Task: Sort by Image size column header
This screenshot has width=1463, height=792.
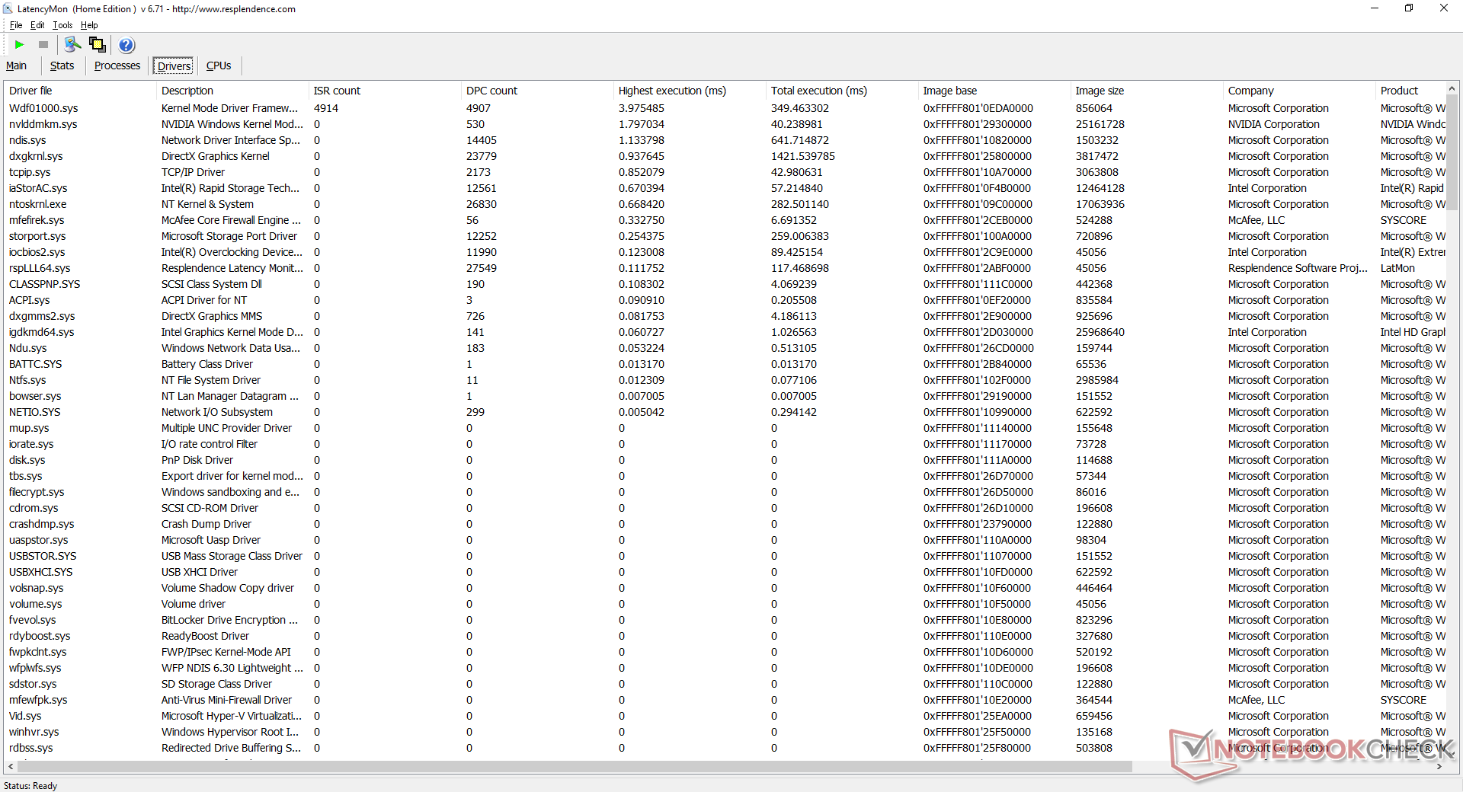Action: point(1147,91)
